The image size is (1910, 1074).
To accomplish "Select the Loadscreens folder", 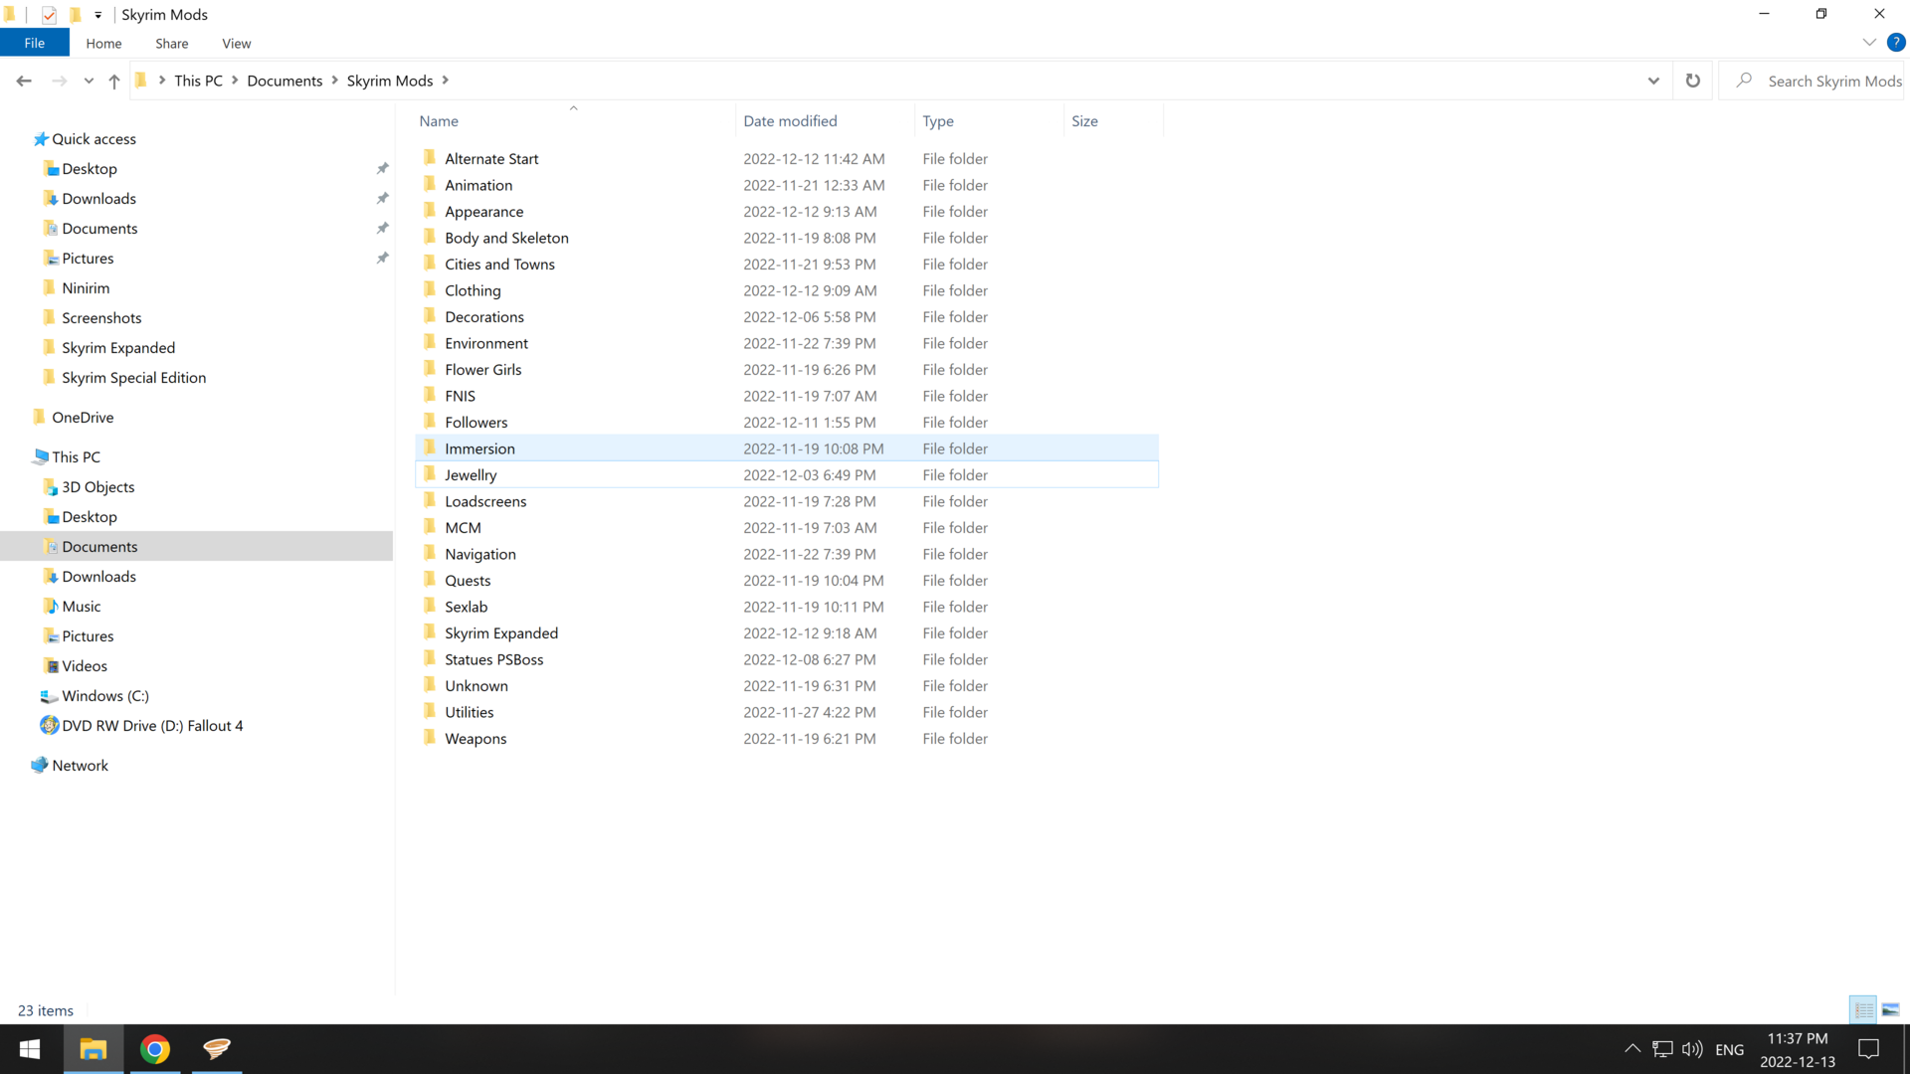I will (x=787, y=501).
